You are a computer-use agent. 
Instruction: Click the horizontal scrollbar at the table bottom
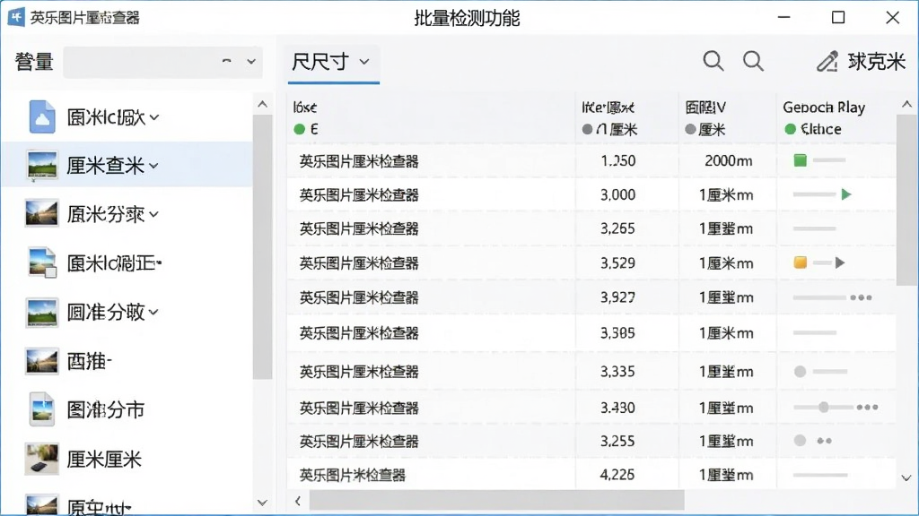[496, 501]
